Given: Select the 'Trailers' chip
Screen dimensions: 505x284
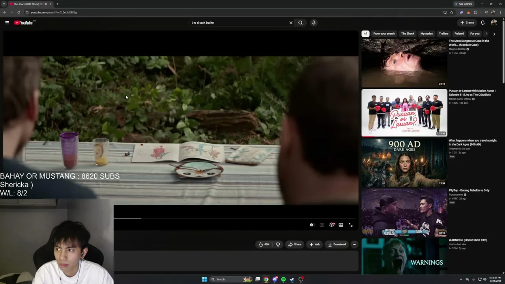Looking at the screenshot, I should 443,34.
